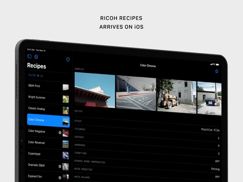Tap the Classic Analog thumbnail
This screenshot has width=243, height=182.
[66, 110]
